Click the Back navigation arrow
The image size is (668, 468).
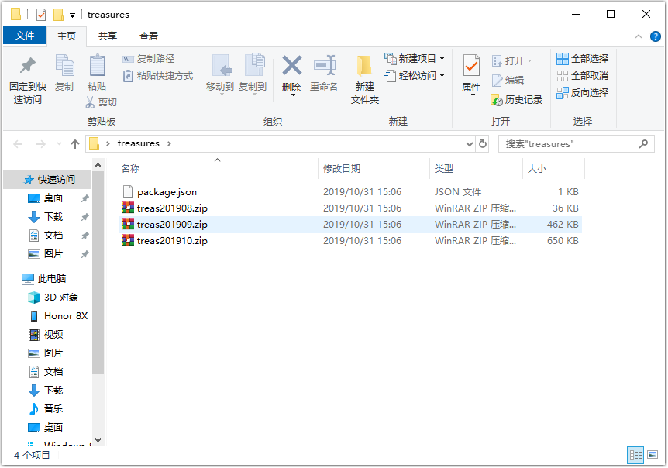tap(18, 144)
